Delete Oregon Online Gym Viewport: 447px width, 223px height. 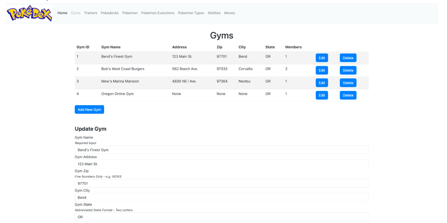(348, 95)
